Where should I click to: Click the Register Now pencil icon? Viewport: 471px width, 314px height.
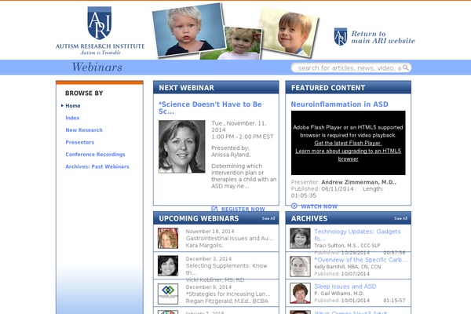click(x=214, y=209)
